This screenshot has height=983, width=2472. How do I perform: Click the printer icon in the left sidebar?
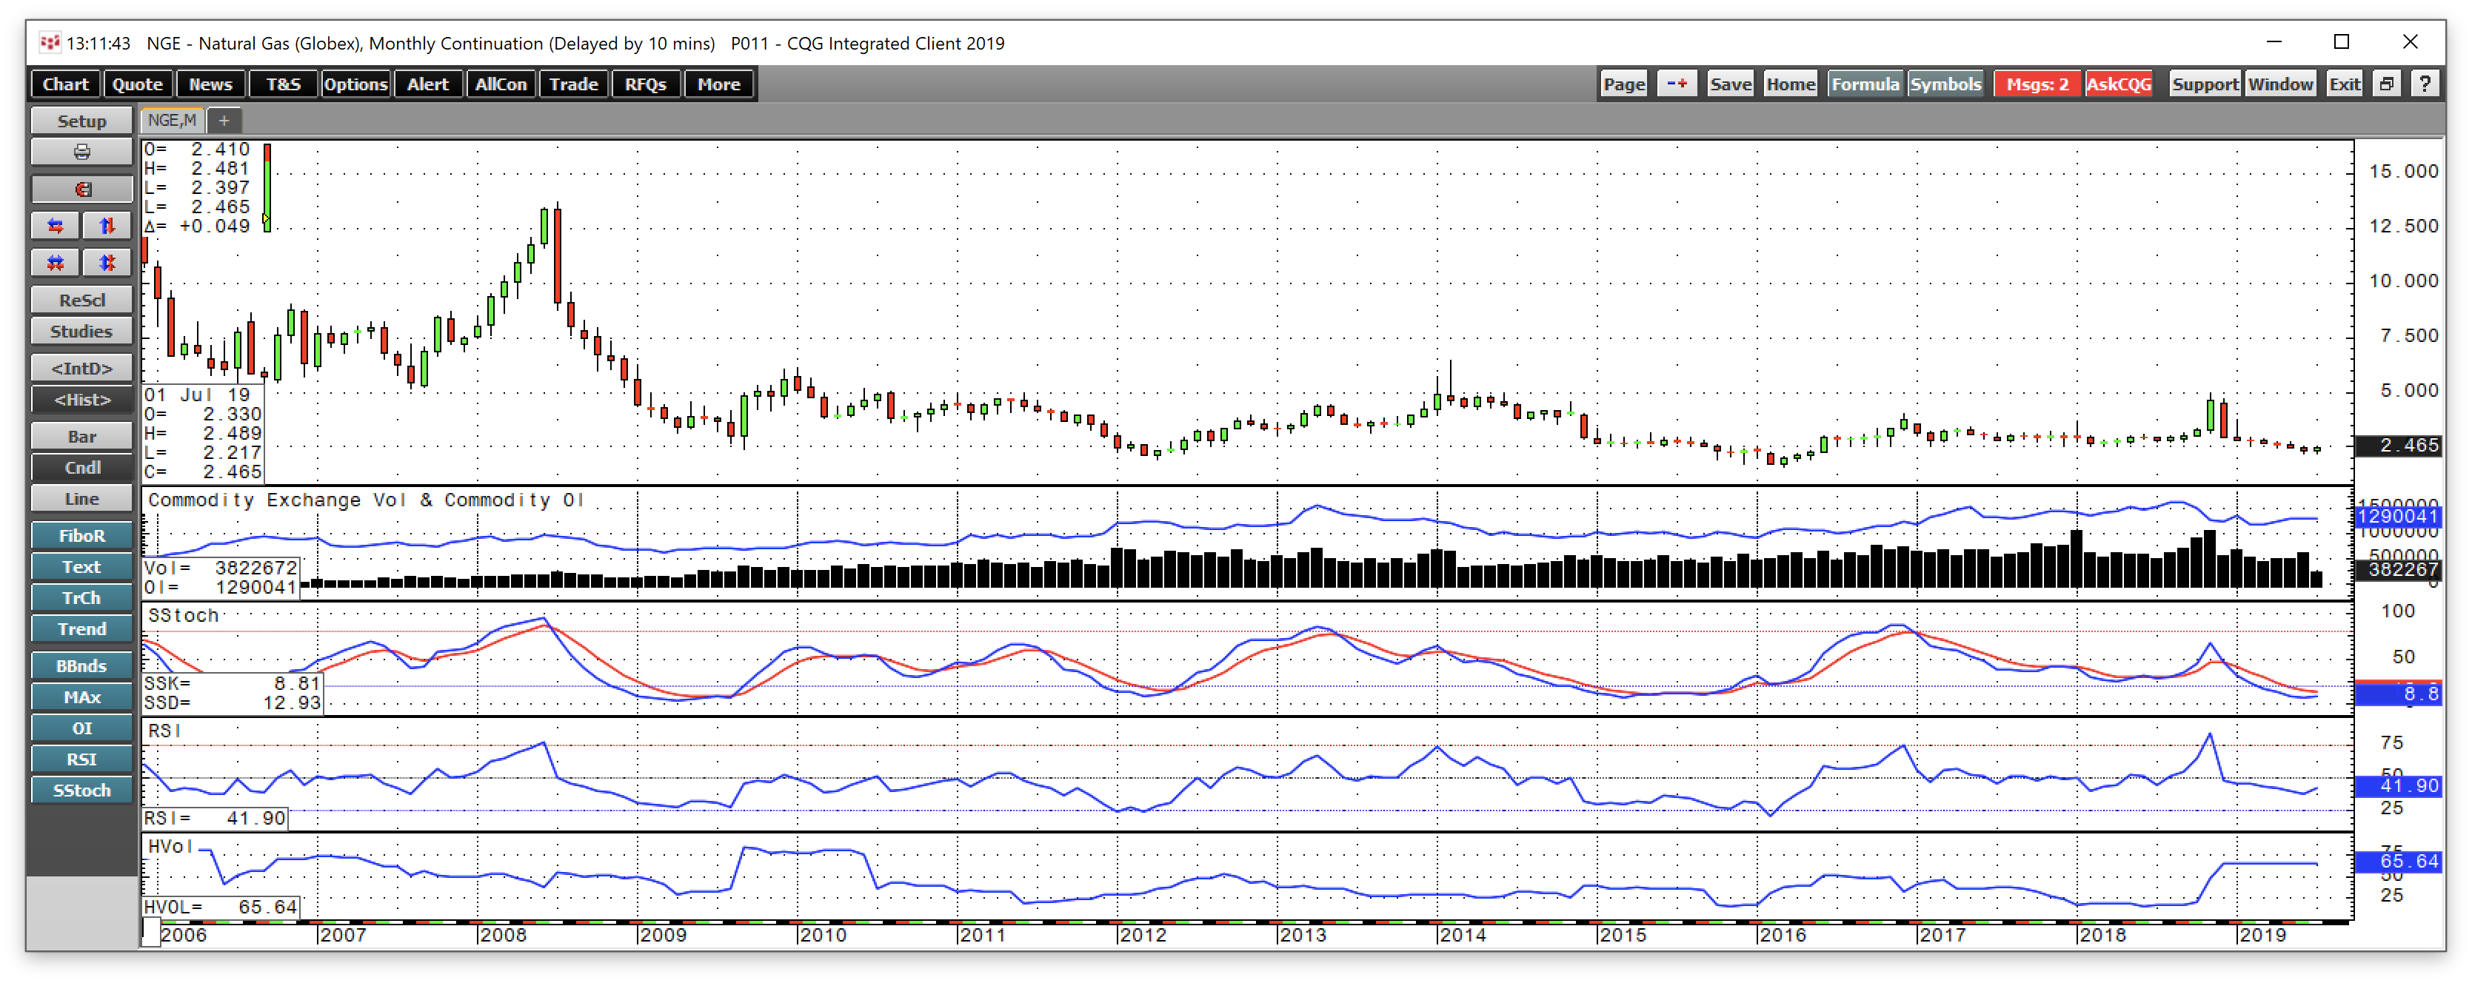coord(81,152)
